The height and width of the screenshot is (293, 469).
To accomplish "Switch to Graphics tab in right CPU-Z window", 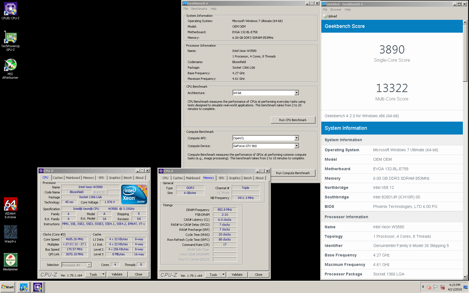I will (235, 178).
